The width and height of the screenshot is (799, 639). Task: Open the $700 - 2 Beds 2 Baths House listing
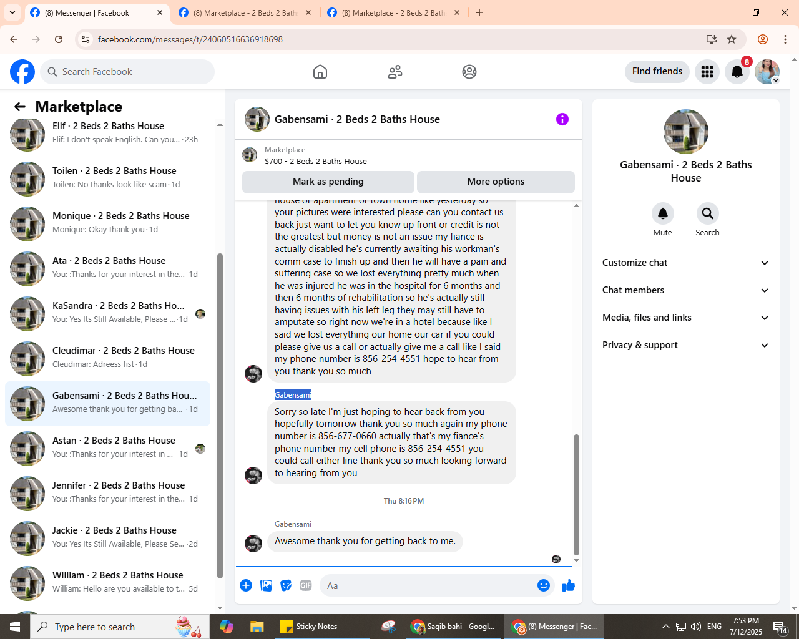click(316, 161)
